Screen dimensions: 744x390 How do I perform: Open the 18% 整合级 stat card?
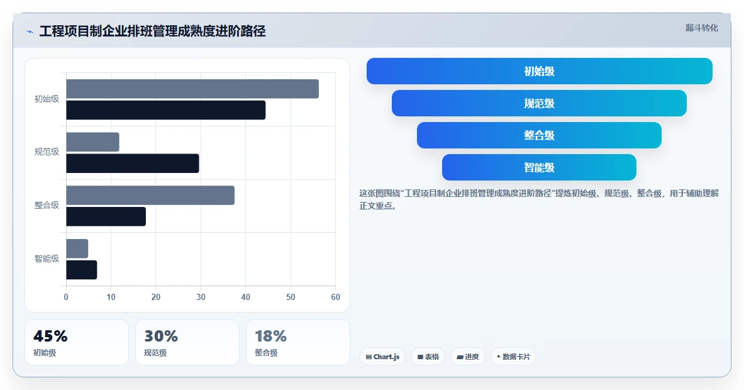[x=298, y=342]
